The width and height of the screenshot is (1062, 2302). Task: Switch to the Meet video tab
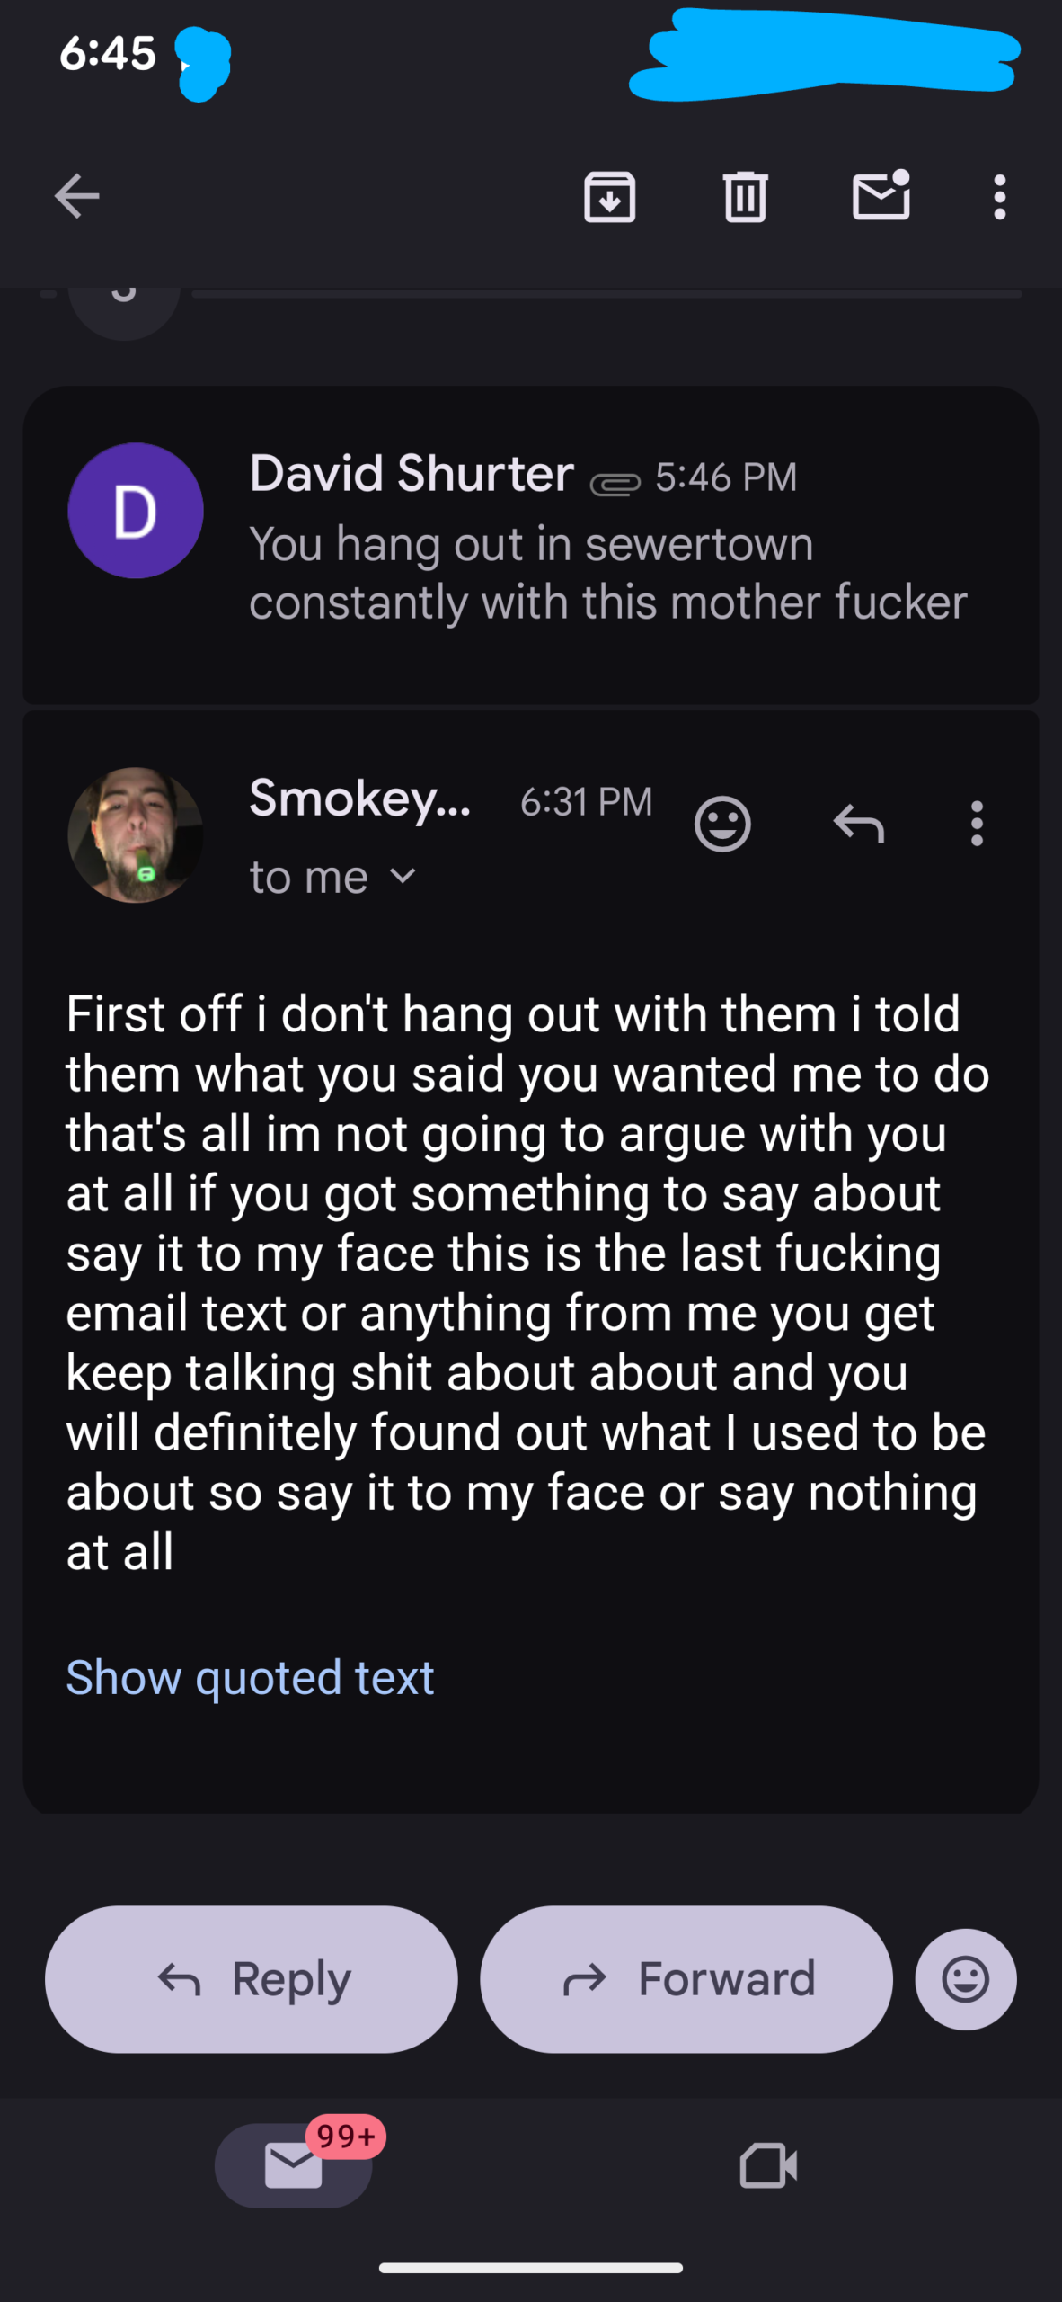pos(768,2165)
